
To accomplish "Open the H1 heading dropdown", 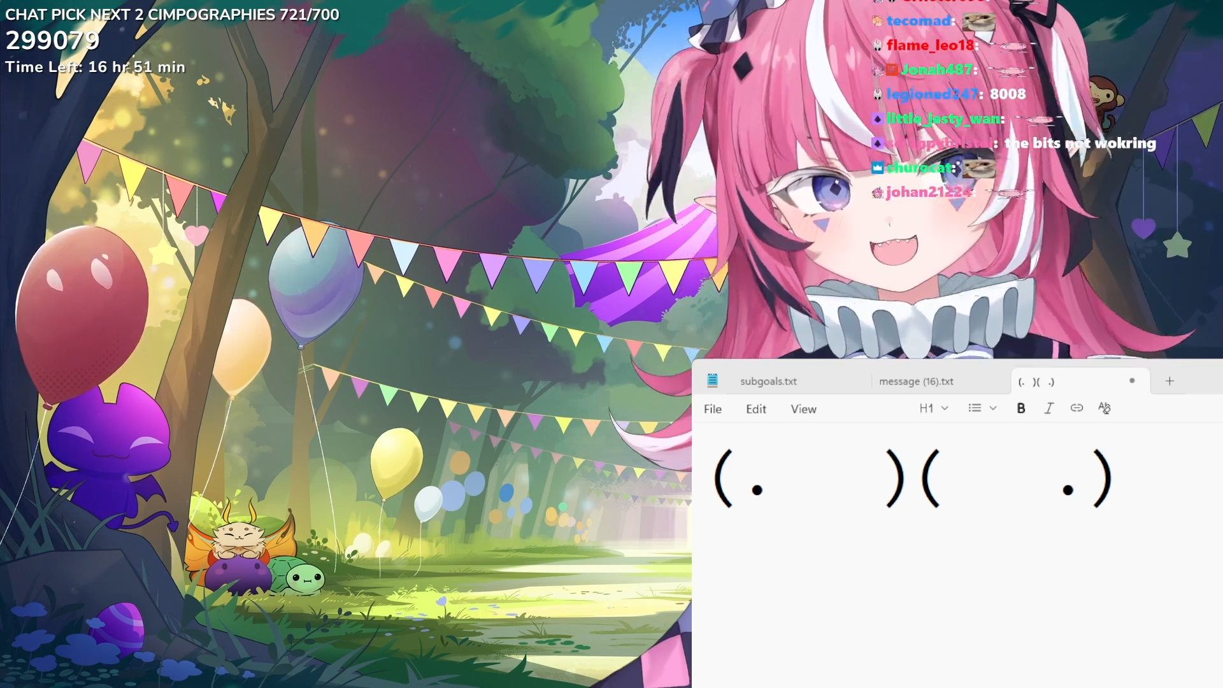I will [933, 408].
